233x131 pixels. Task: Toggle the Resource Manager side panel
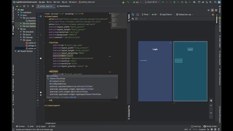(13, 15)
